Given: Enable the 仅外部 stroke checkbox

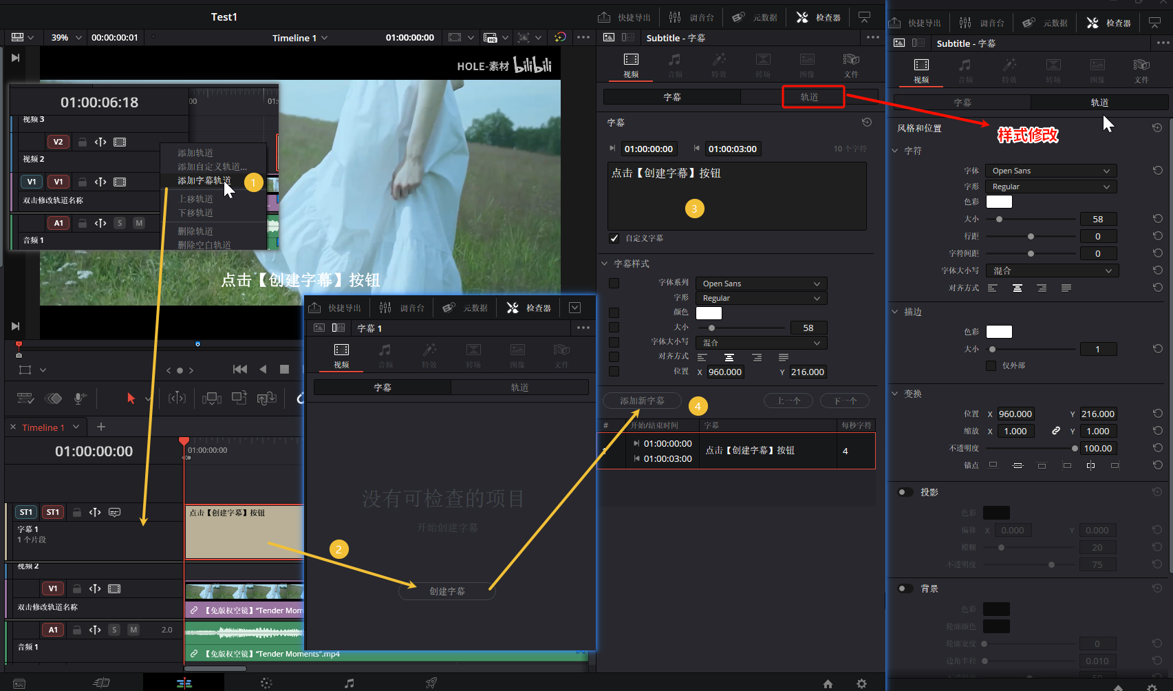Looking at the screenshot, I should (991, 365).
